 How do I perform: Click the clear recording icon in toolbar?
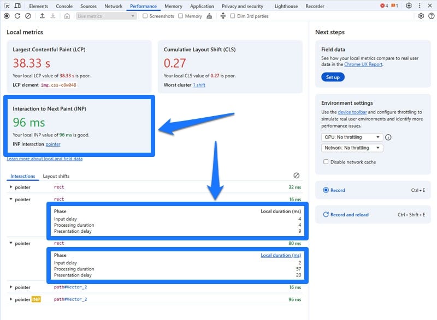pos(28,16)
